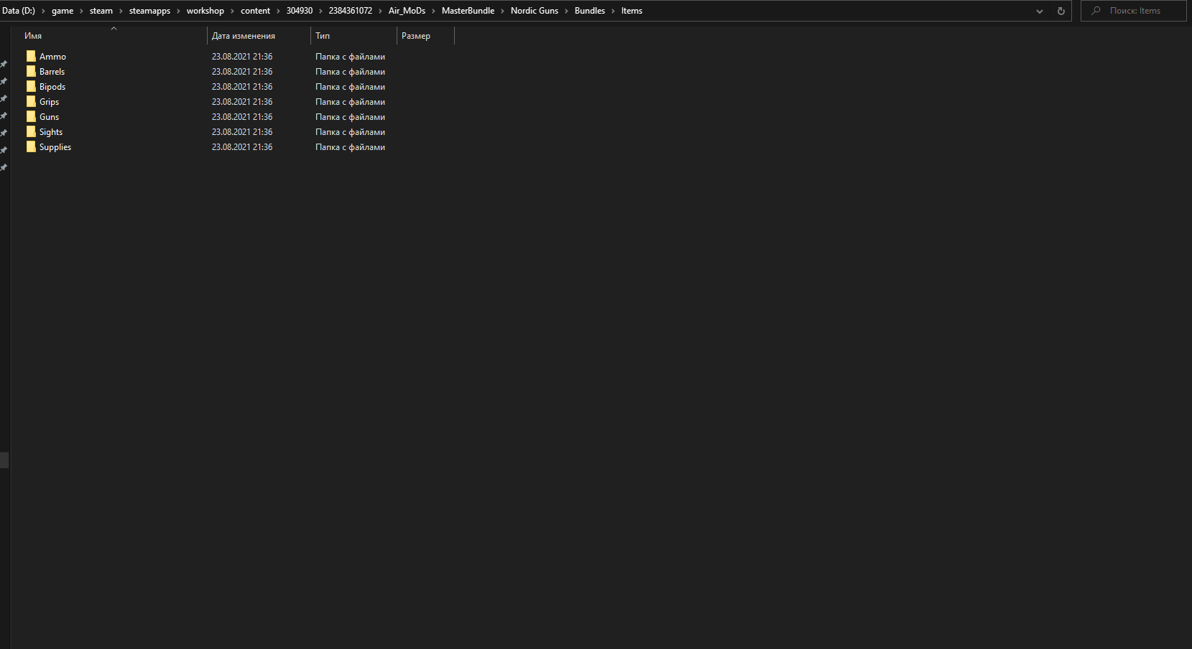Click the modified date of Ammo
Image resolution: width=1192 pixels, height=649 pixels.
click(x=242, y=57)
